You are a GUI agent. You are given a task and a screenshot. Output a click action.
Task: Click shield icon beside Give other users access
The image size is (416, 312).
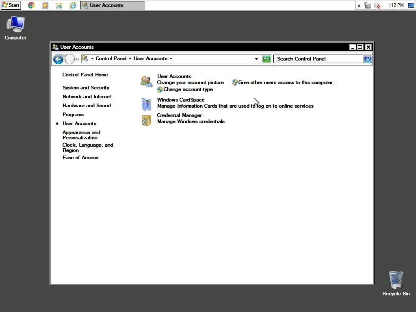[234, 82]
